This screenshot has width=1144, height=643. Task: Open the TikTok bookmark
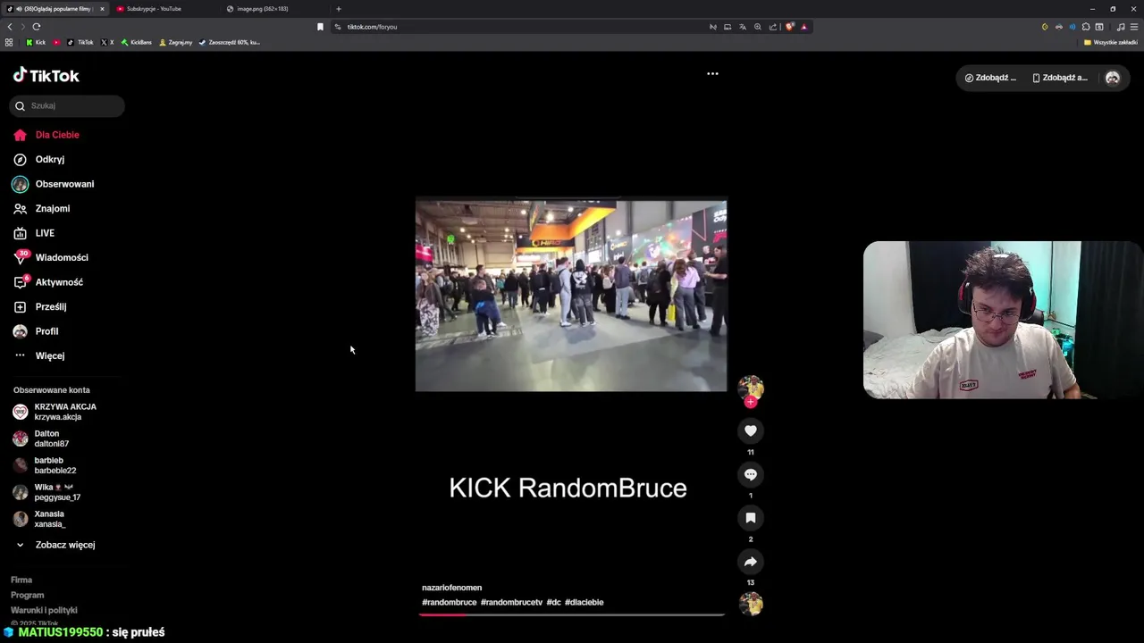[x=80, y=42]
